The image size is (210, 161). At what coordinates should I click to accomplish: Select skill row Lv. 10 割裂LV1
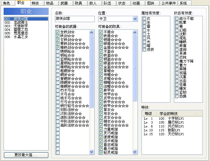172,130
